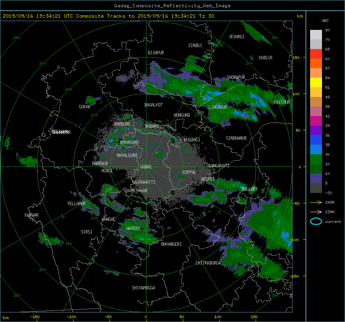
Task: Click the YELLAPUR city label
Action: click(76, 204)
